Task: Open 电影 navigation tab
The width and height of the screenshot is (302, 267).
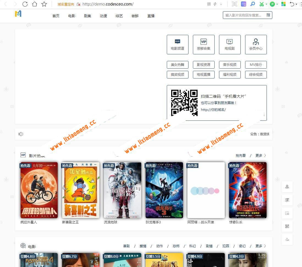Action: [x=72, y=16]
